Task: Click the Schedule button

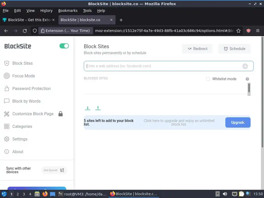Action: pyautogui.click(x=234, y=49)
